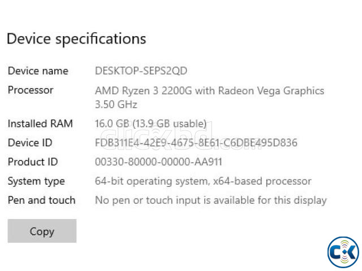Select the Device name label
This screenshot has height=271, width=362.
[38, 71]
